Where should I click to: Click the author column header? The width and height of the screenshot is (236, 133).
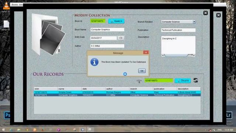tap(117, 89)
